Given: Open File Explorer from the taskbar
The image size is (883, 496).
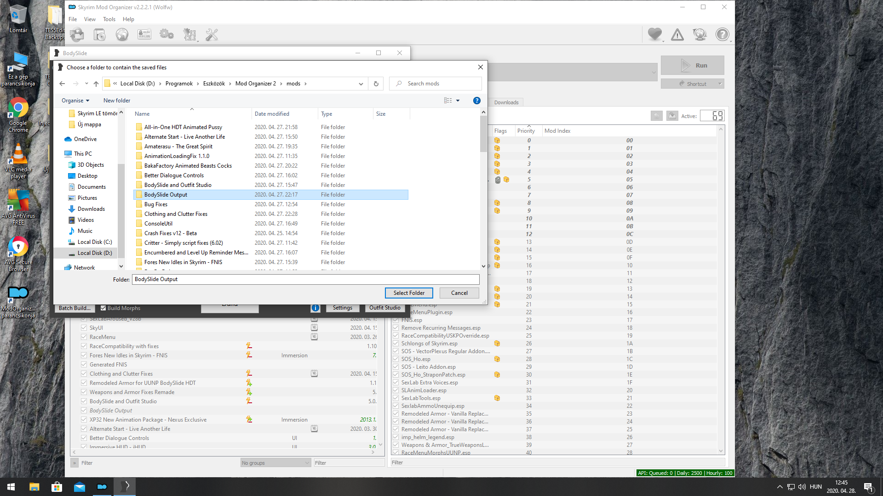Looking at the screenshot, I should click(x=34, y=487).
